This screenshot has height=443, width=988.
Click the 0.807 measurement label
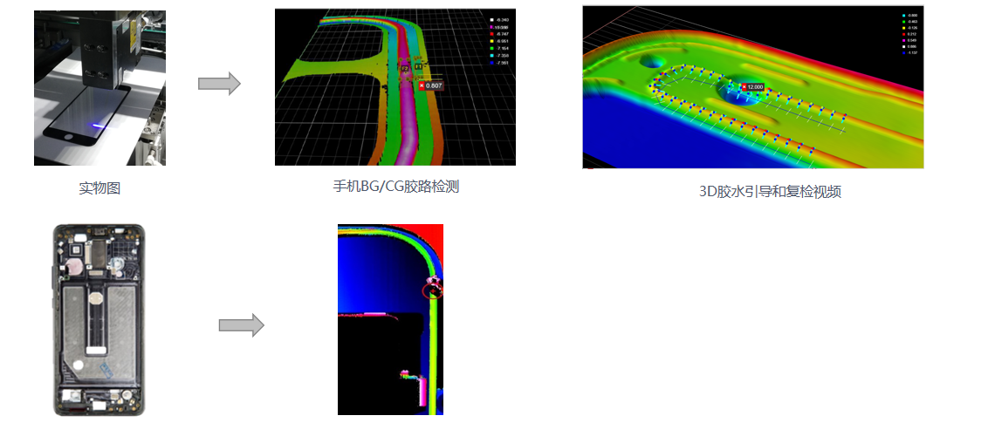click(431, 85)
